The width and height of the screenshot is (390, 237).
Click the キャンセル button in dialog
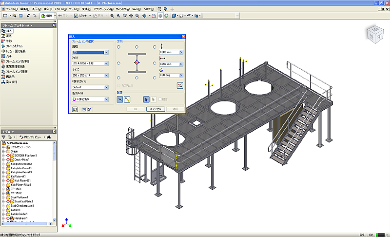(156, 109)
